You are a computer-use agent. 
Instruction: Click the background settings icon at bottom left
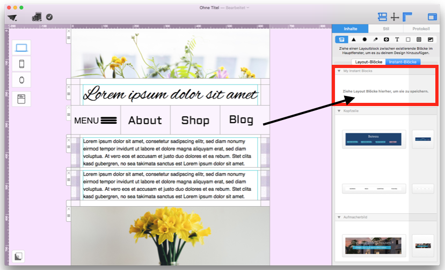[18, 257]
